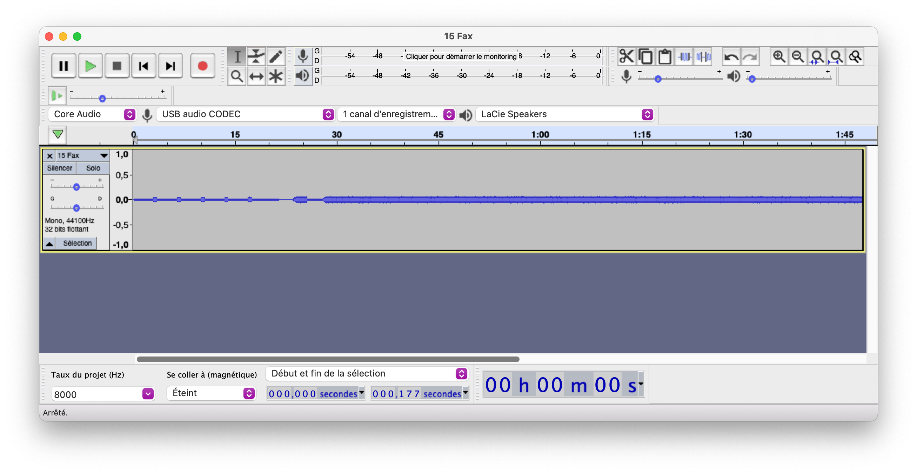Undo the last action
The image size is (917, 473).
[731, 56]
